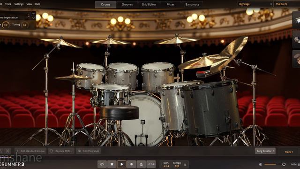Screen dimensions: 300x169
Task: Click the Edit Play Style button
Action: pos(89,151)
